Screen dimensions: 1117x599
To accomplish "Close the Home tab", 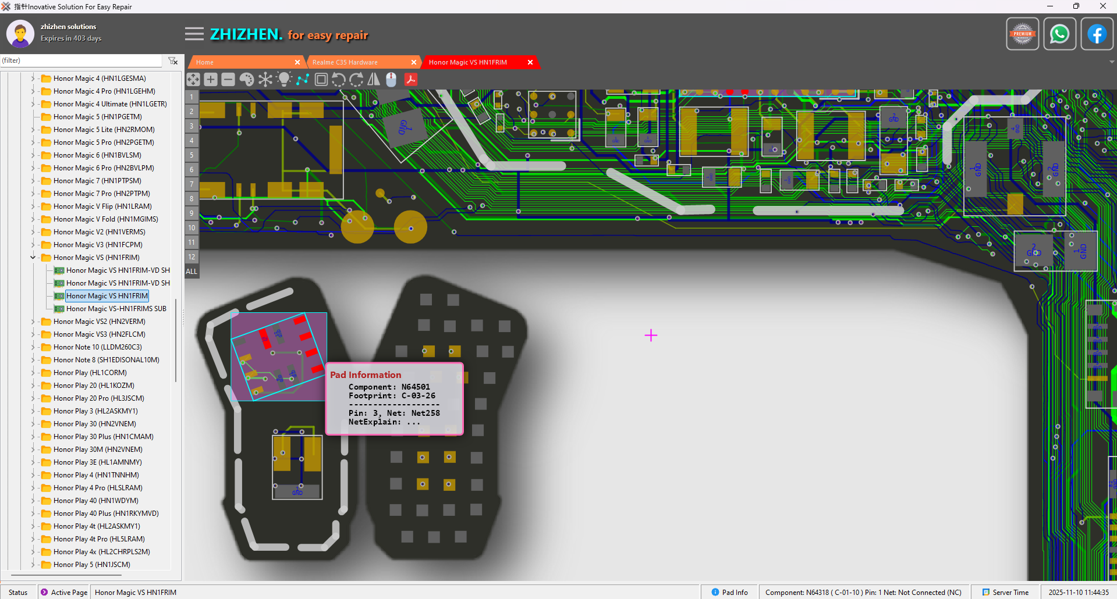I will [297, 62].
